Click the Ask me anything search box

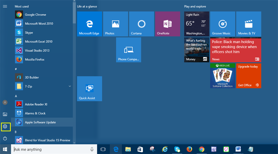[x=50, y=149]
